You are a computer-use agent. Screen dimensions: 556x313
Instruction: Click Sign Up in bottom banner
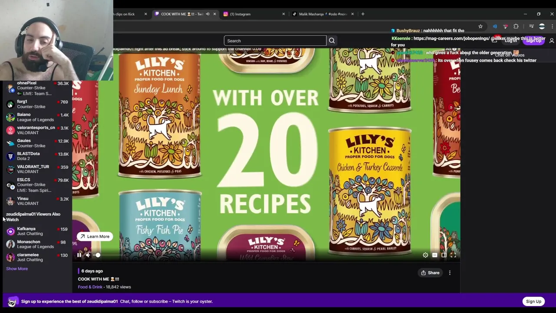point(533,301)
